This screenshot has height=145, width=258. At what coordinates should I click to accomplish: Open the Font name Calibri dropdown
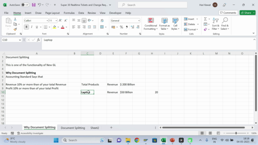47,21
